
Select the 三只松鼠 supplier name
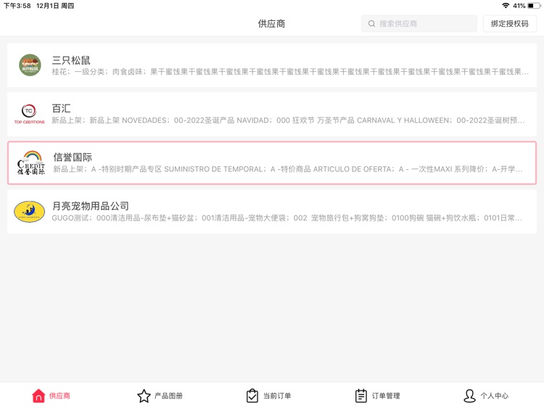71,60
